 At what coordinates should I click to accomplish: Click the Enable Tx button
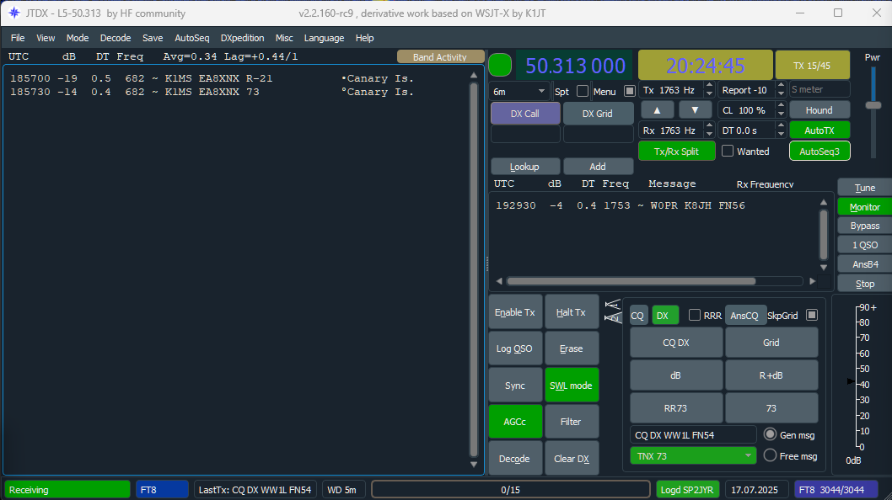(515, 312)
